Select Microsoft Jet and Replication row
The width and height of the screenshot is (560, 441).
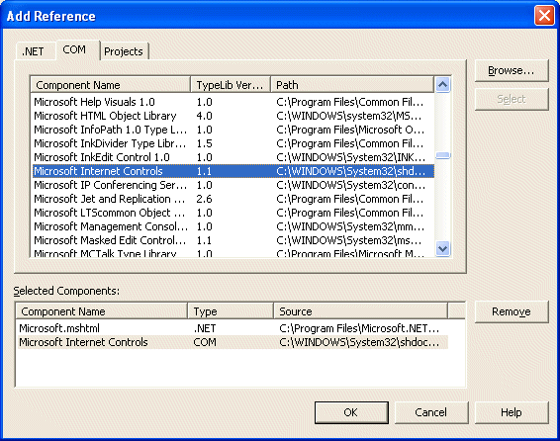[233, 199]
